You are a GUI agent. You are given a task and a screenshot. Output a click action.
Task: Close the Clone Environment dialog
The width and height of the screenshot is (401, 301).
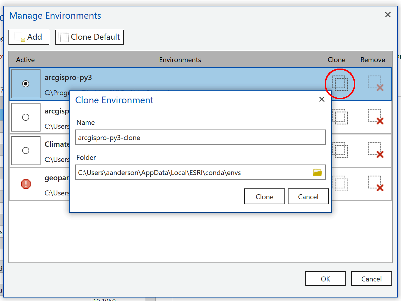click(321, 99)
